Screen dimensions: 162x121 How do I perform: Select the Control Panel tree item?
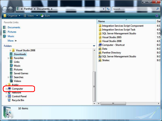tap(19, 96)
